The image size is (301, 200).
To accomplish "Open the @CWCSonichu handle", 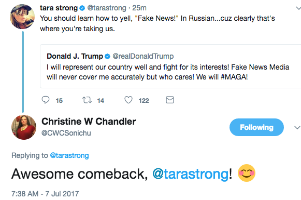I will pyautogui.click(x=66, y=133).
